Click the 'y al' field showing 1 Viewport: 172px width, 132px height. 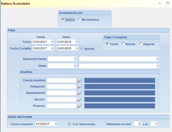click(x=154, y=124)
